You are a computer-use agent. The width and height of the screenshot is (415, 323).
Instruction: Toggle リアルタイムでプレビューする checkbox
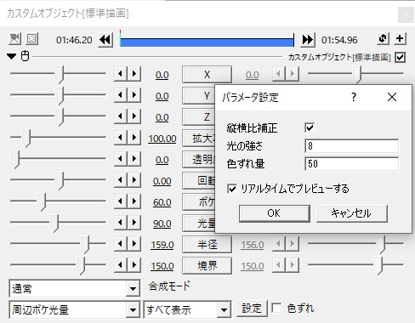pyautogui.click(x=232, y=189)
